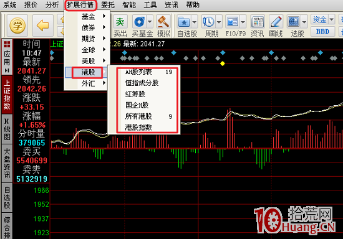Switch to the K线图 side tab

7,129
